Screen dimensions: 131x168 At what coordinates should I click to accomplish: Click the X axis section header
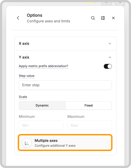coord(65,43)
